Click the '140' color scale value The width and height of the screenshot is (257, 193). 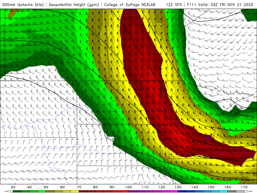tap(195, 187)
